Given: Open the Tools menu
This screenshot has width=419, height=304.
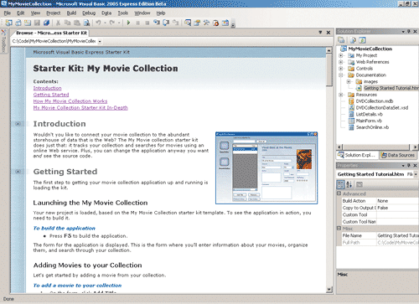Looking at the screenshot, I should pos(123,13).
